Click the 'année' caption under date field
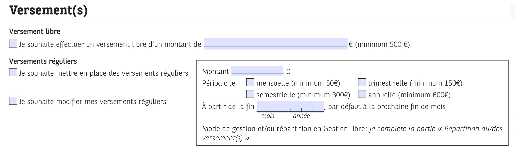 (301, 116)
